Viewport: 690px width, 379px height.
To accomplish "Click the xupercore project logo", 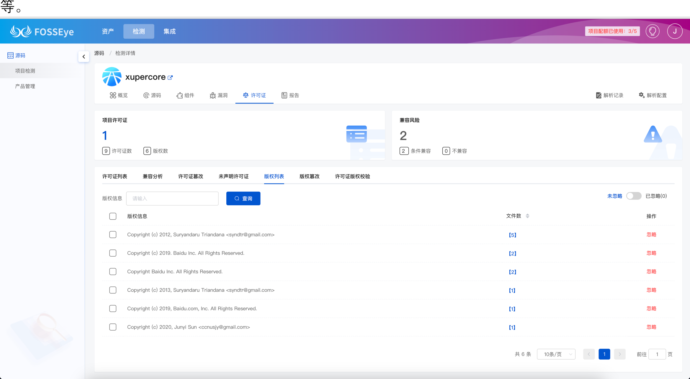I will (112, 77).
